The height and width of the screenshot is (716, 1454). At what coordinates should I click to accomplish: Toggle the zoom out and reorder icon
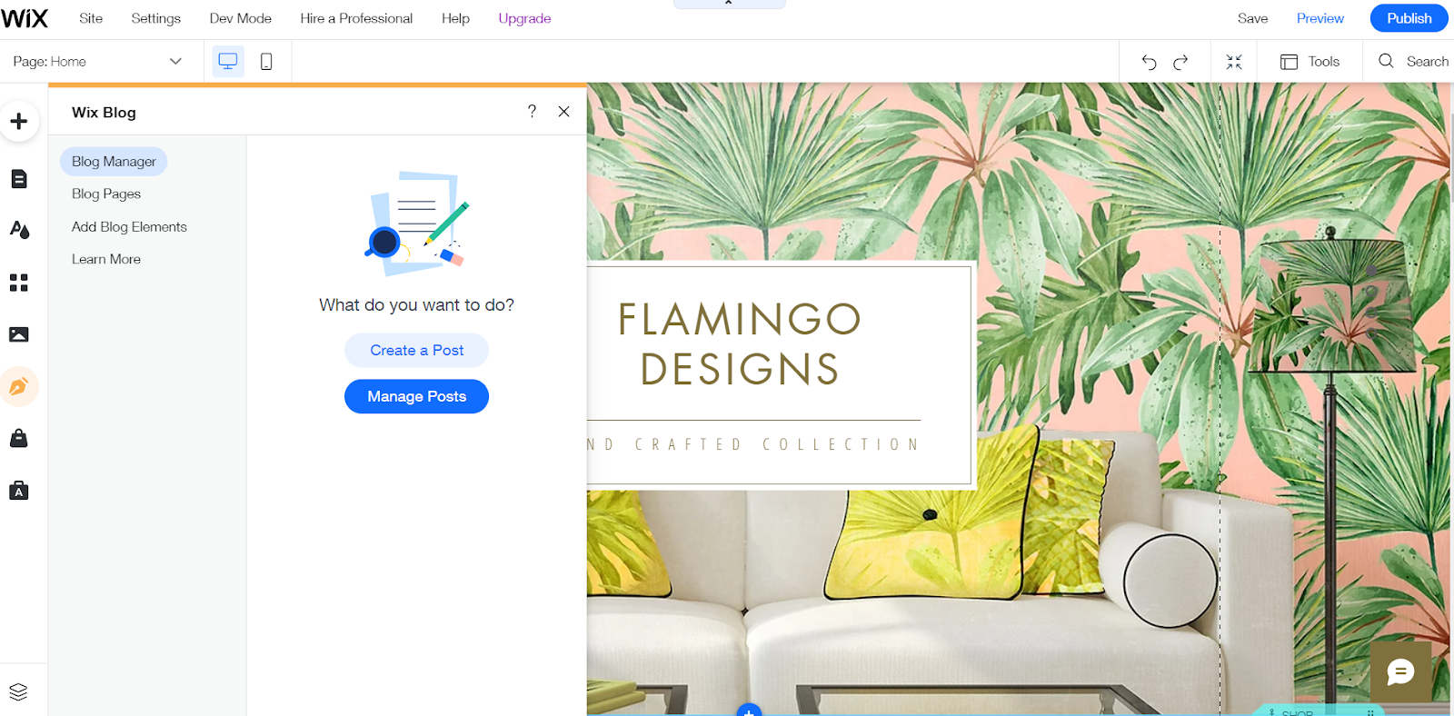point(1234,62)
